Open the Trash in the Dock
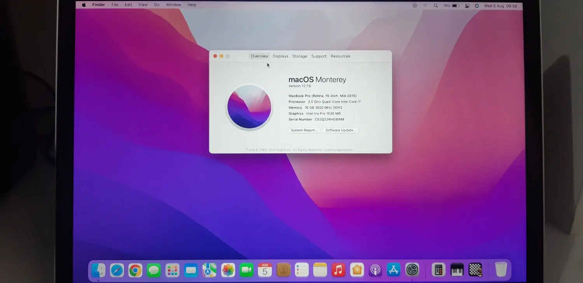Viewport: 583px width, 283px height. (501, 269)
